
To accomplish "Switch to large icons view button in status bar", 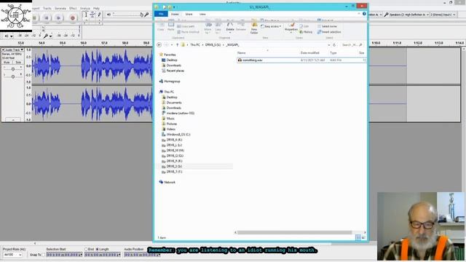I will click(x=363, y=237).
